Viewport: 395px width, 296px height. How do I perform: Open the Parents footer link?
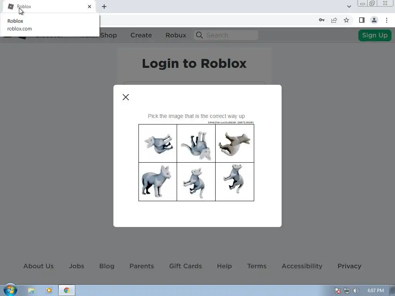click(142, 266)
